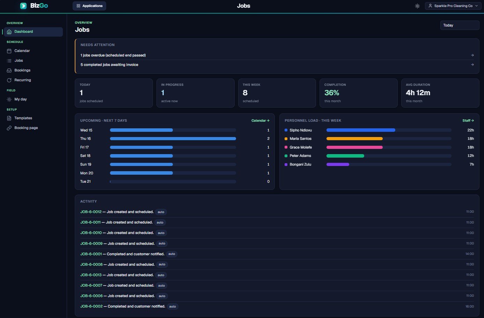Open job JOB-6-0008 from activity
484x318 pixels.
[91, 264]
